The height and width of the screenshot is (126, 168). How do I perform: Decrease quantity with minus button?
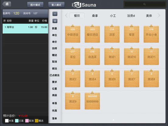point(55,14)
